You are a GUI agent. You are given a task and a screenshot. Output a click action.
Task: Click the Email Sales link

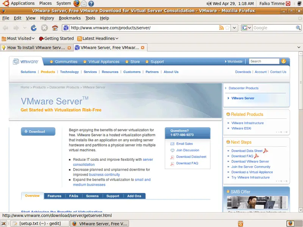coord(184,144)
